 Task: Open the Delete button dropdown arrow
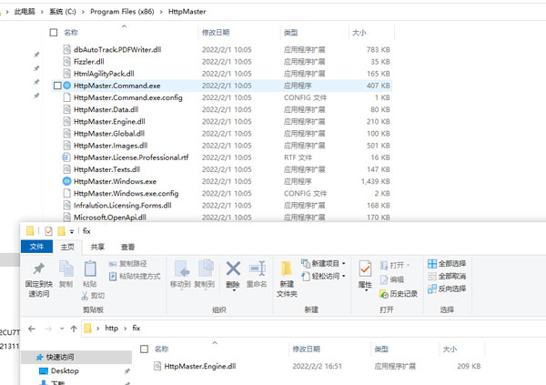[233, 289]
